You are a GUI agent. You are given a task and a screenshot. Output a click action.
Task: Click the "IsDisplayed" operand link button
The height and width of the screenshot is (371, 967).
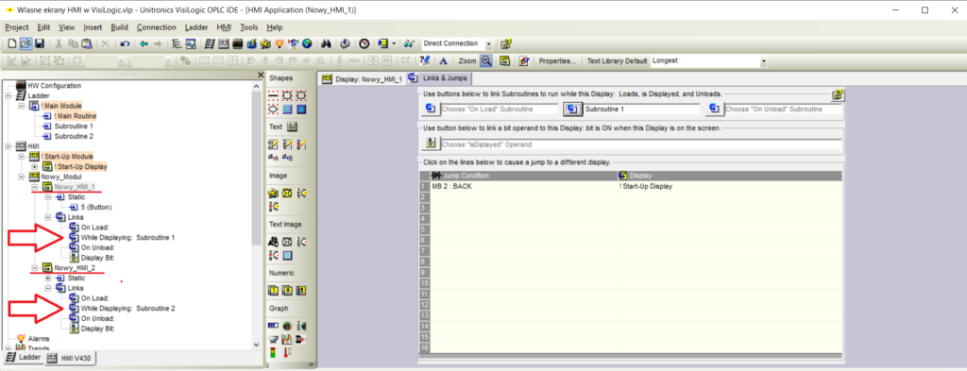(430, 144)
